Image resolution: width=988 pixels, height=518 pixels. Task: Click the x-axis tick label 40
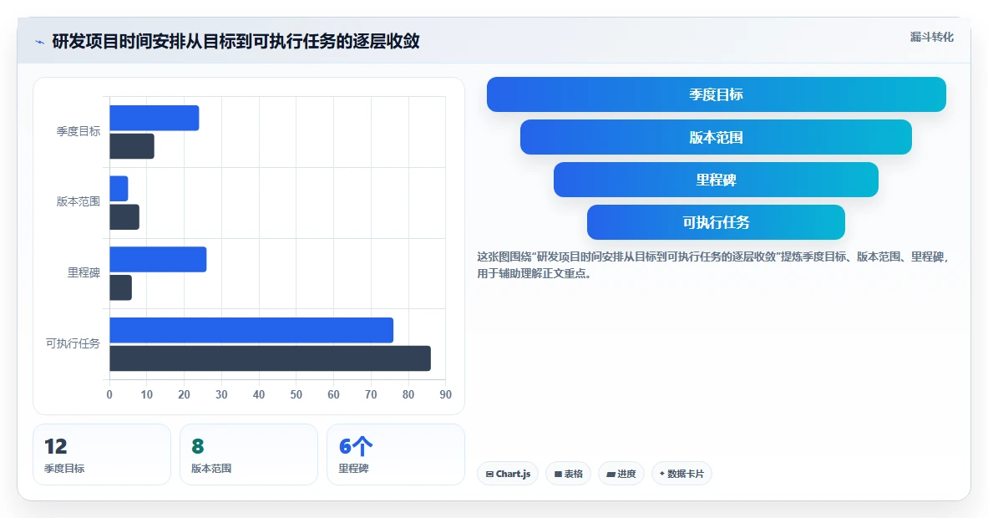pyautogui.click(x=259, y=394)
